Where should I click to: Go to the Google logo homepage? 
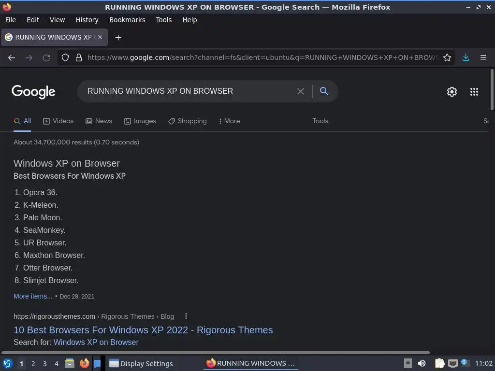[33, 92]
